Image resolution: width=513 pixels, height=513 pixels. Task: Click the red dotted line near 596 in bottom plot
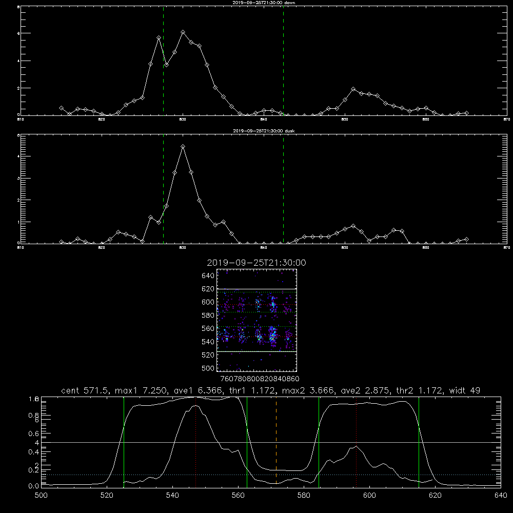[x=356, y=442]
